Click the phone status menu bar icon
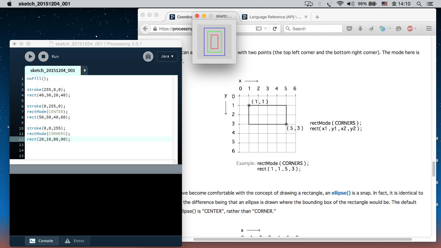 (x=329, y=4)
